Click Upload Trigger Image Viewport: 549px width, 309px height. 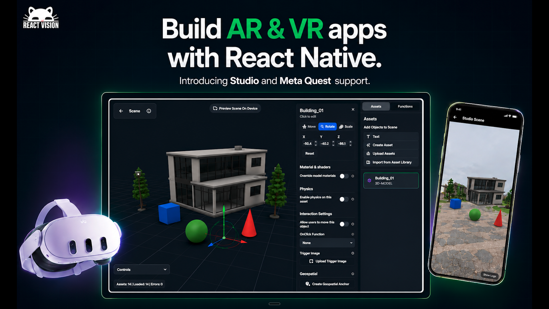click(327, 261)
